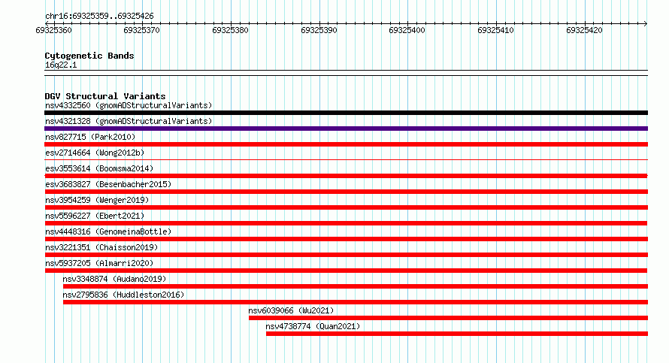Open the nsv4448316 (GenomeinaBottle) label

coord(108,231)
